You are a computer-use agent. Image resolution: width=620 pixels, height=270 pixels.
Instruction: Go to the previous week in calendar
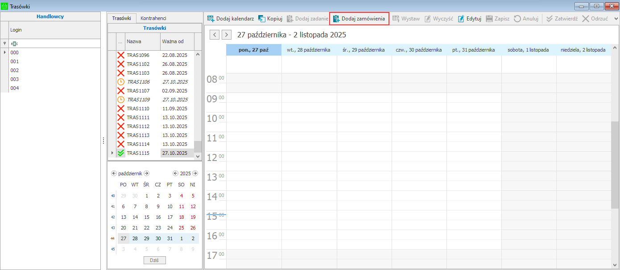[215, 35]
